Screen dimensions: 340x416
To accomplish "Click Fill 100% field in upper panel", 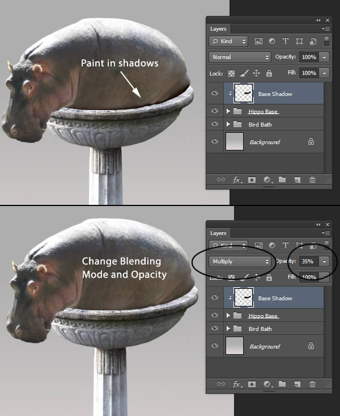I will coord(309,73).
